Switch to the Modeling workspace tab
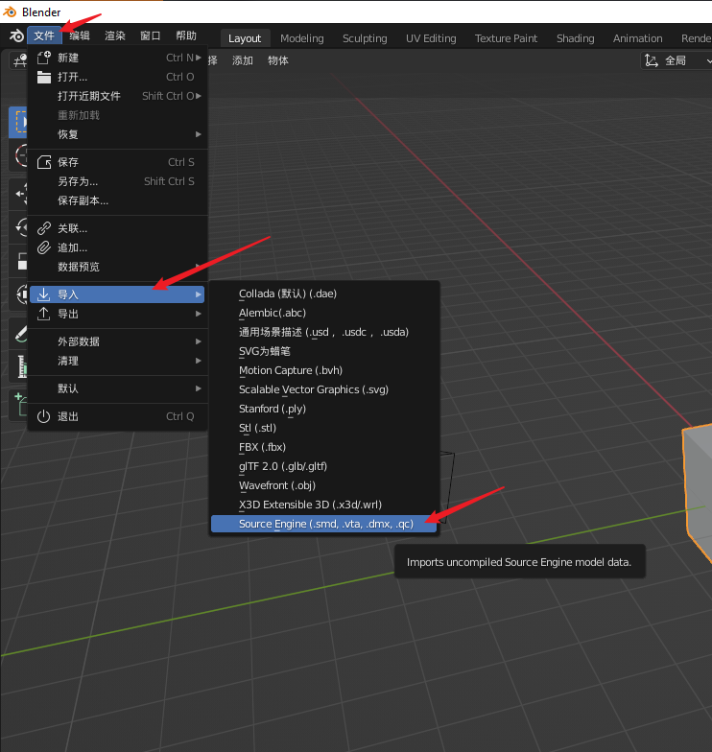 (301, 38)
